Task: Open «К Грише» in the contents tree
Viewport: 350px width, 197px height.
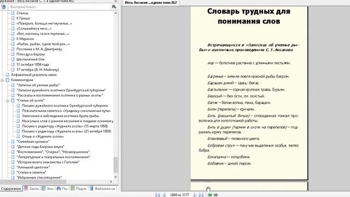Action: coord(23,18)
